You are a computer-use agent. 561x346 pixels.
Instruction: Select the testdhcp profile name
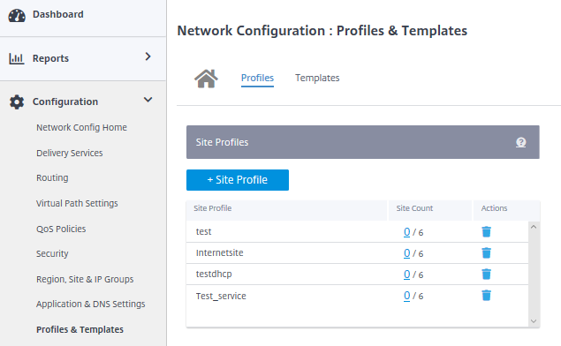(x=214, y=275)
